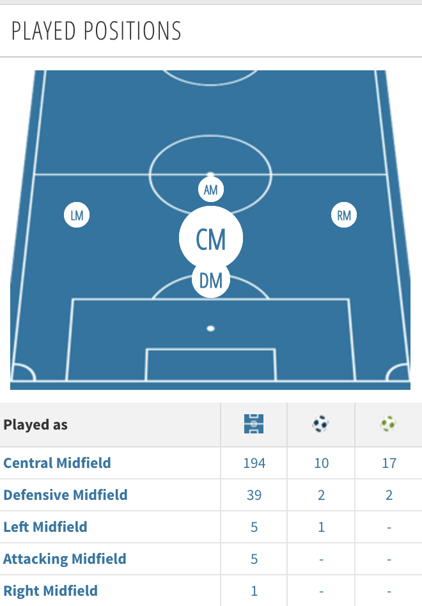Screen dimensions: 422x606
Task: Open the Right Midfield link
Action: click(51, 591)
